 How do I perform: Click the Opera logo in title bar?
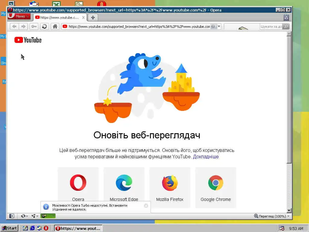10,10
